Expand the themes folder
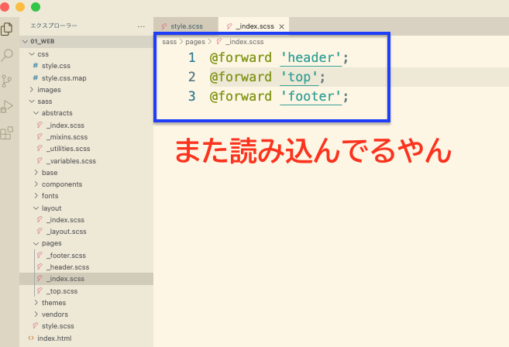Image resolution: width=509 pixels, height=347 pixels. pos(53,303)
